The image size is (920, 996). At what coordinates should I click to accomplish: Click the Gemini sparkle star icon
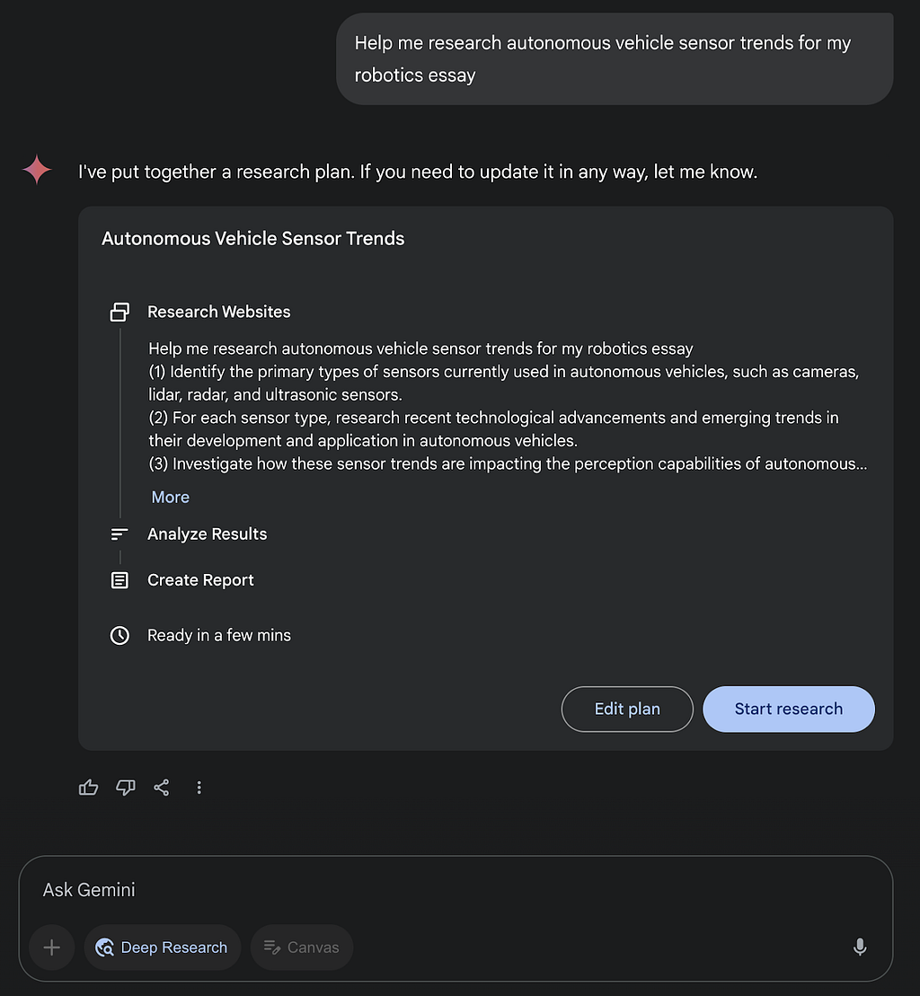(x=37, y=170)
